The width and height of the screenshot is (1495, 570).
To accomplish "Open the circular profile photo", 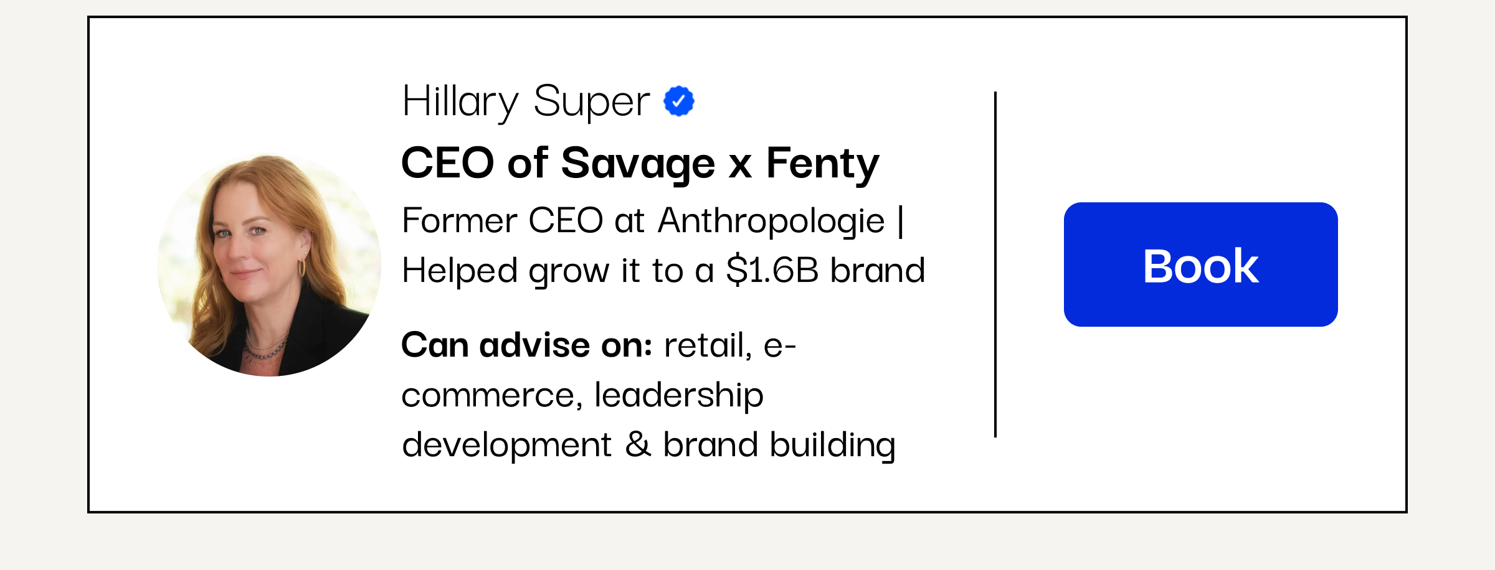I will point(269,264).
